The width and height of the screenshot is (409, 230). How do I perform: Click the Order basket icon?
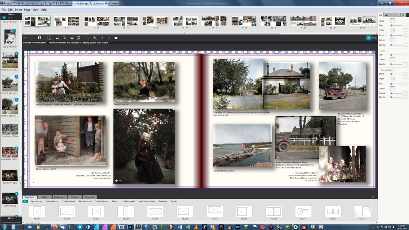tap(369, 38)
